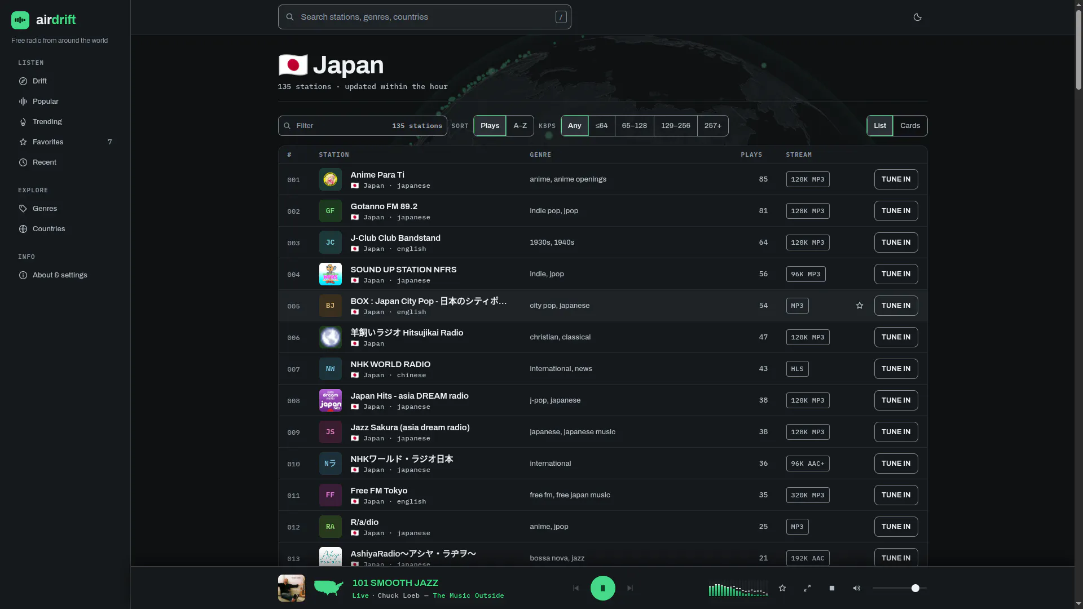Switch to List view

pos(880,126)
